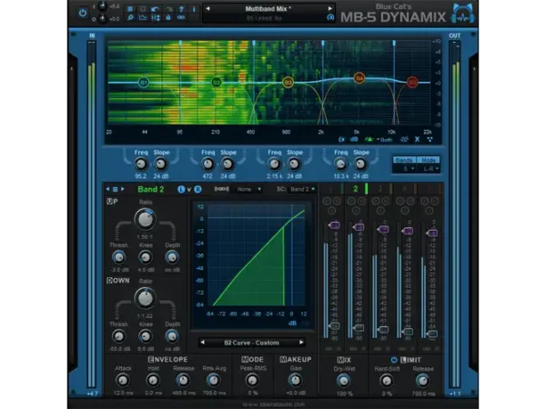Open the Multiband Mix preset name menu

268,9
